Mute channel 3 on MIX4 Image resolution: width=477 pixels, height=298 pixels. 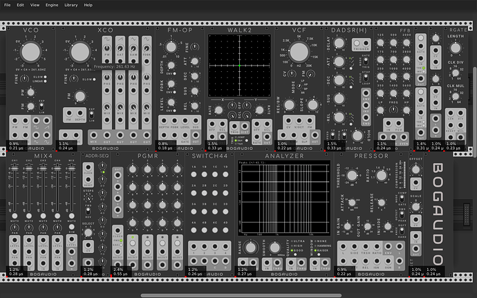43,216
